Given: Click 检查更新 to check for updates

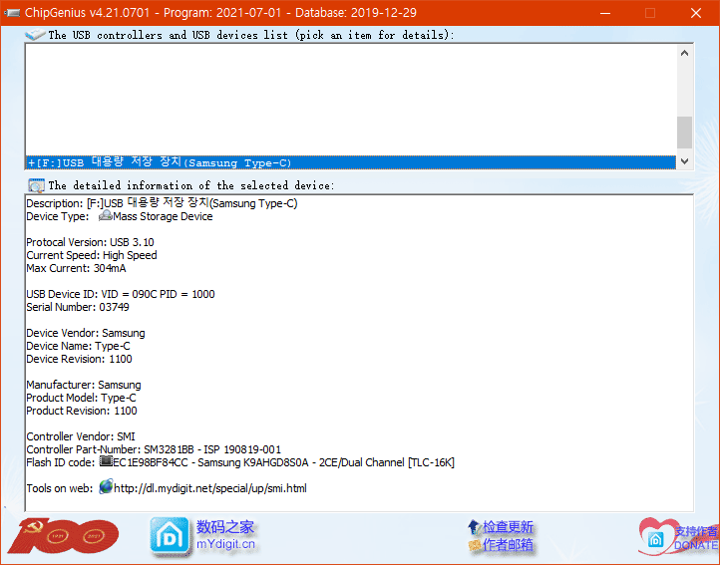Looking at the screenshot, I should click(x=508, y=527).
